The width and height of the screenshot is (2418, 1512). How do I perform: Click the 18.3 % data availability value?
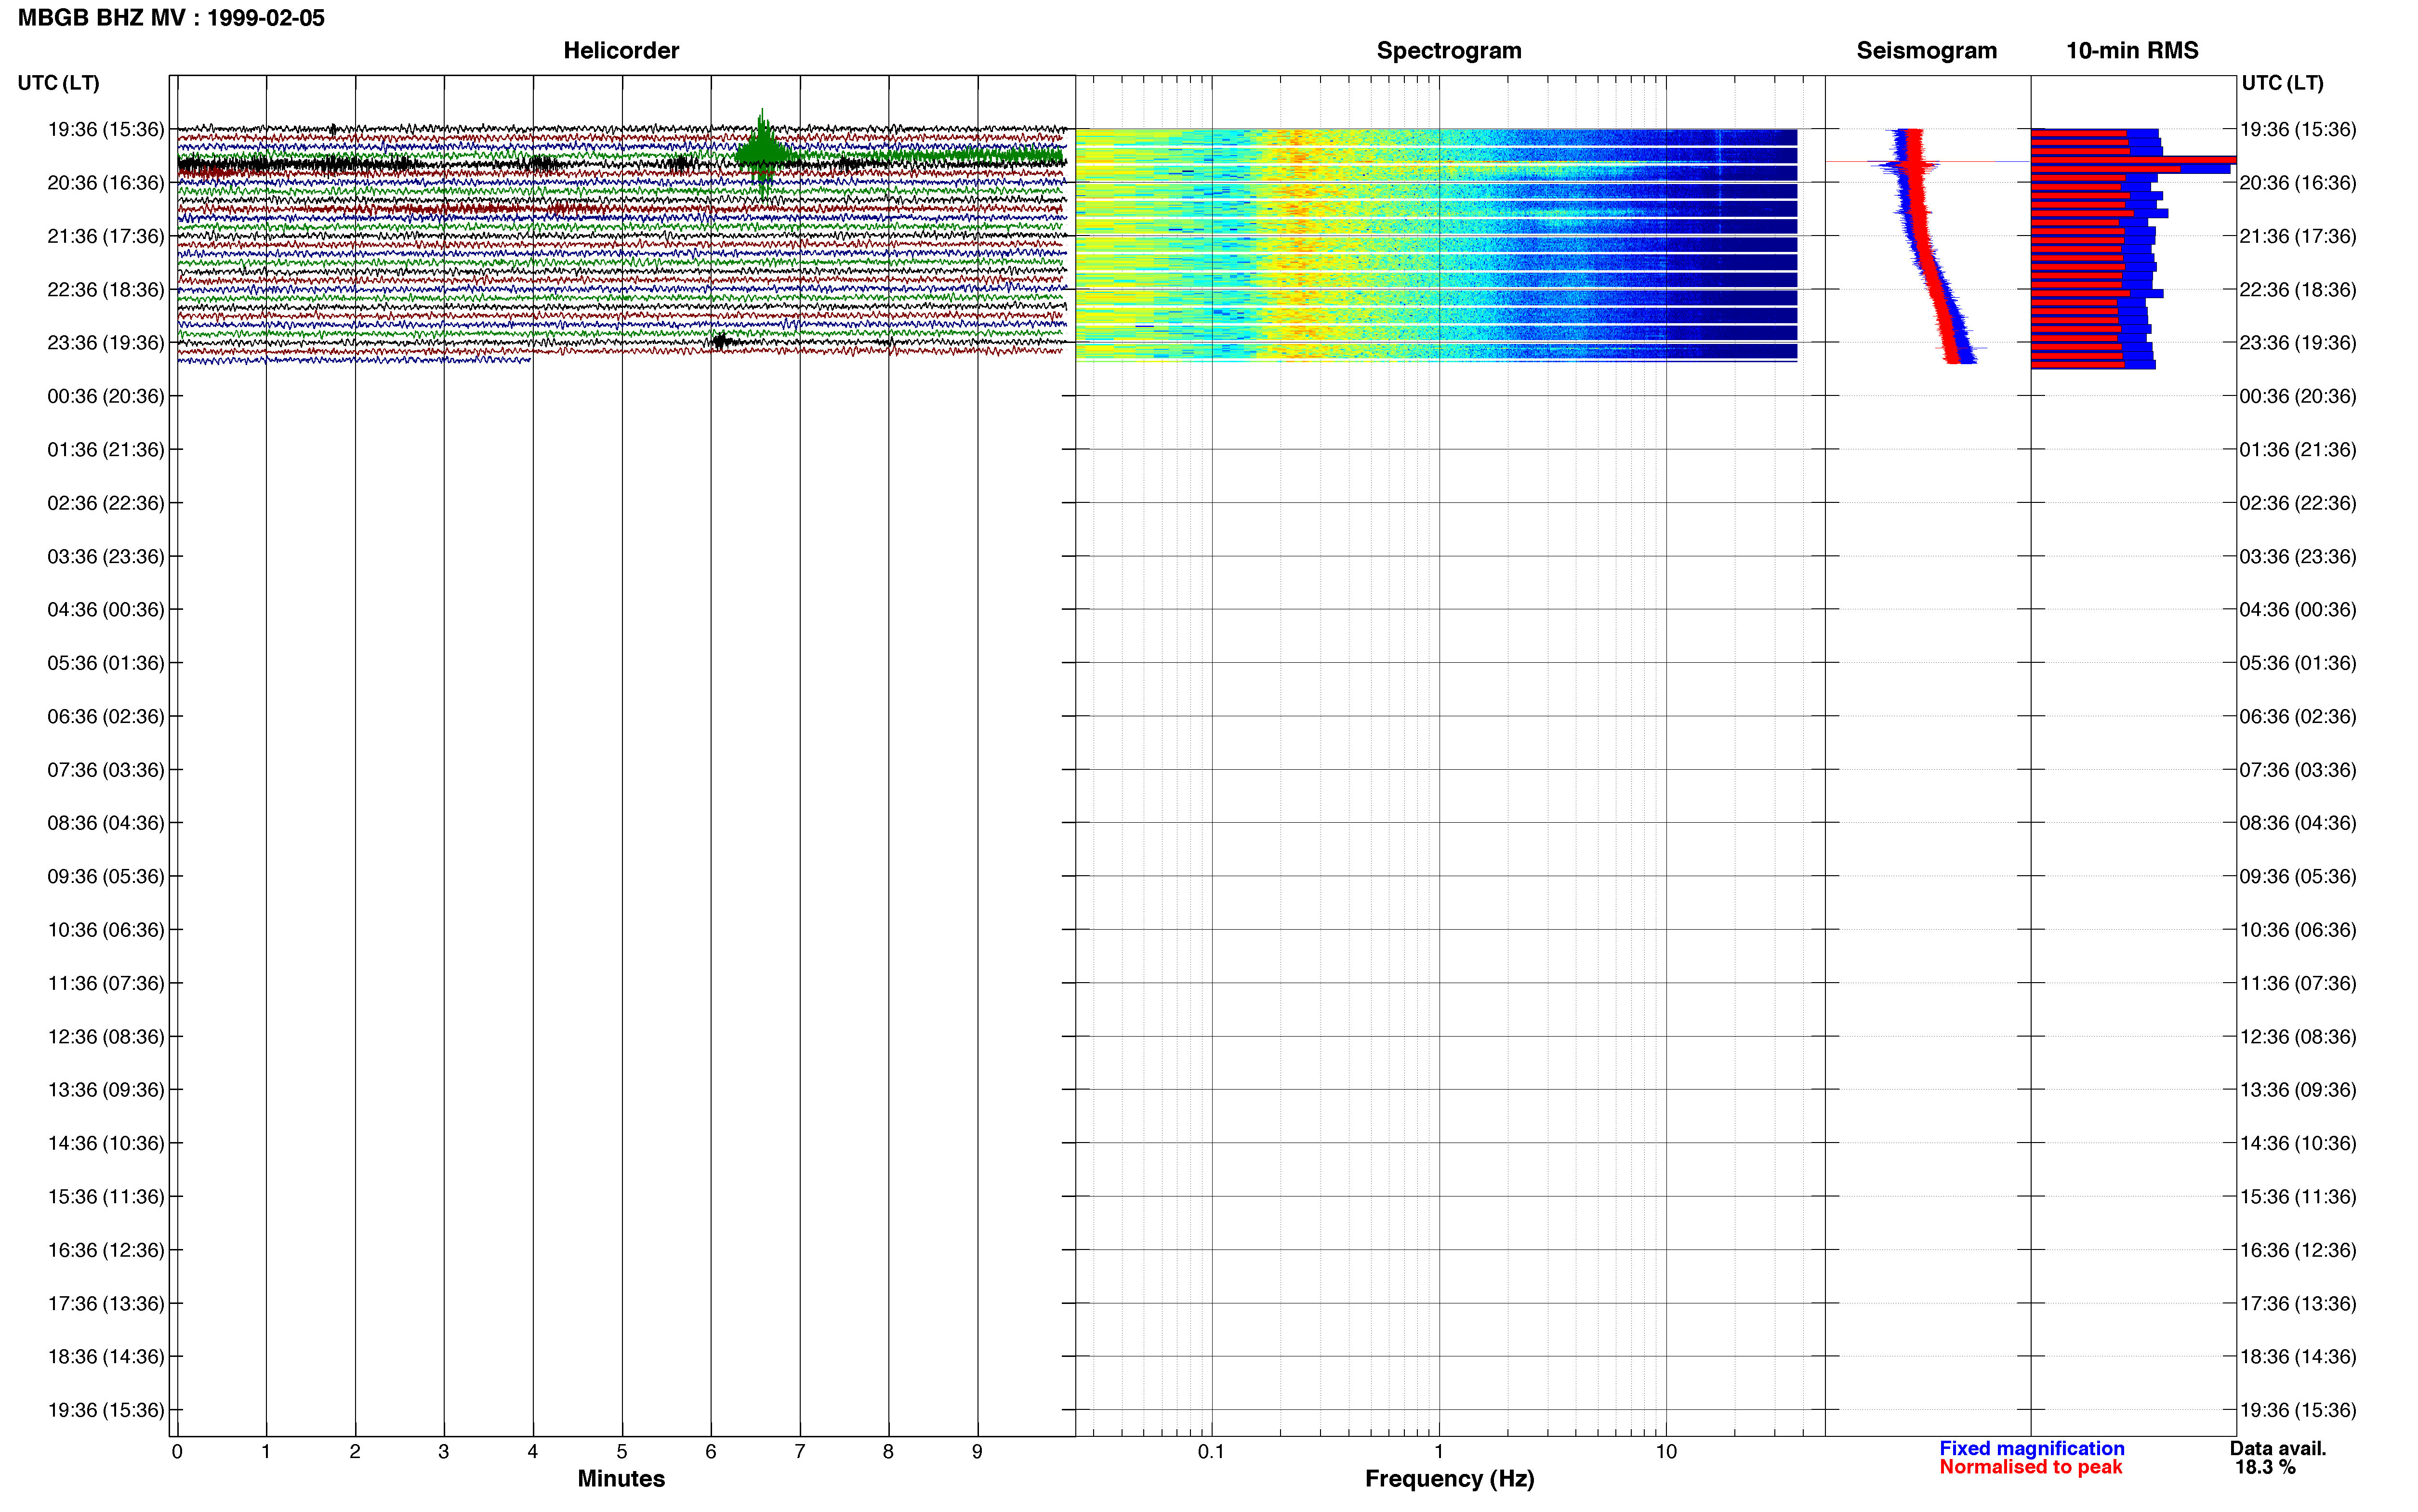pyautogui.click(x=2265, y=1468)
